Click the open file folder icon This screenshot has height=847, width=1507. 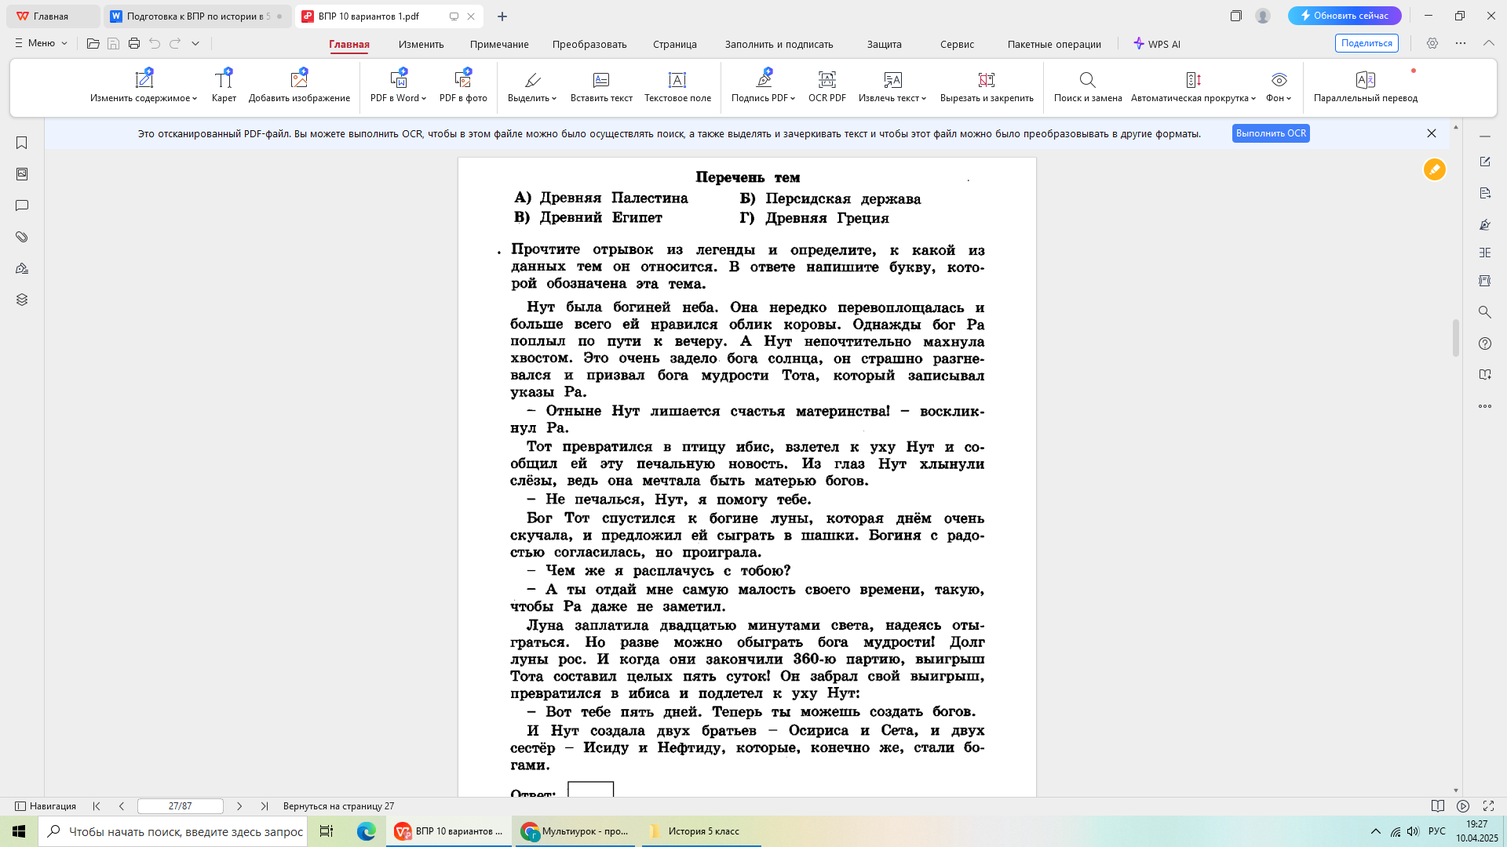(x=93, y=43)
